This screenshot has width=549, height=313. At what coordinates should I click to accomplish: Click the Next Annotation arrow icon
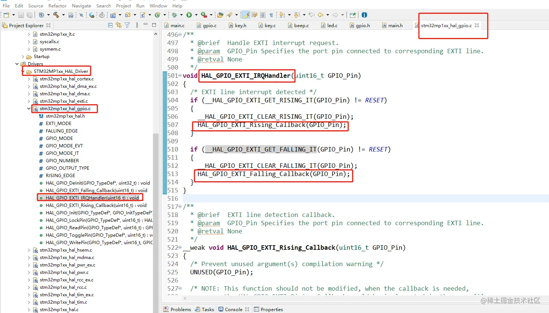282,15
